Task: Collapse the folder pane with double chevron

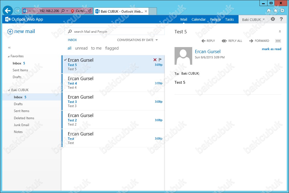Action: pyautogui.click(x=9, y=48)
